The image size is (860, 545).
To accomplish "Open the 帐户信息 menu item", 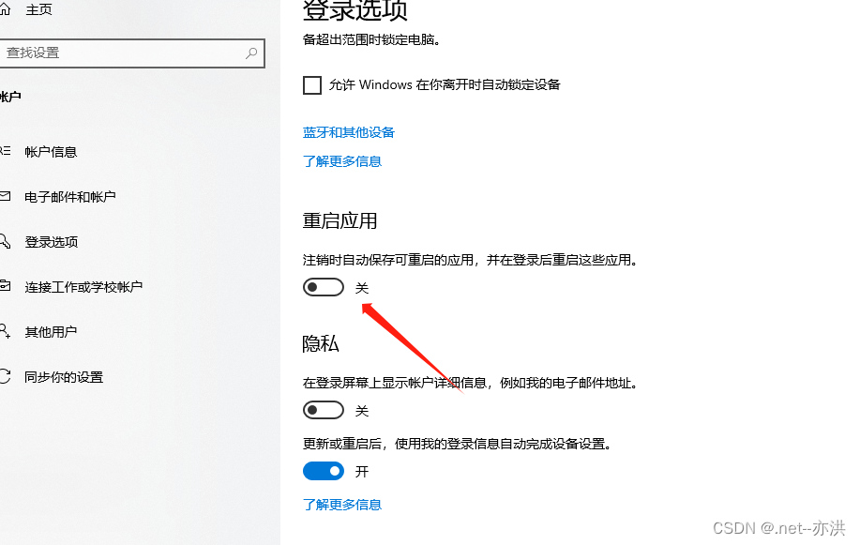I will [51, 152].
